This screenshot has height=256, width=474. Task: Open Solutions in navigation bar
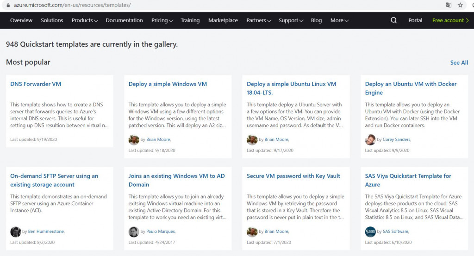point(52,20)
